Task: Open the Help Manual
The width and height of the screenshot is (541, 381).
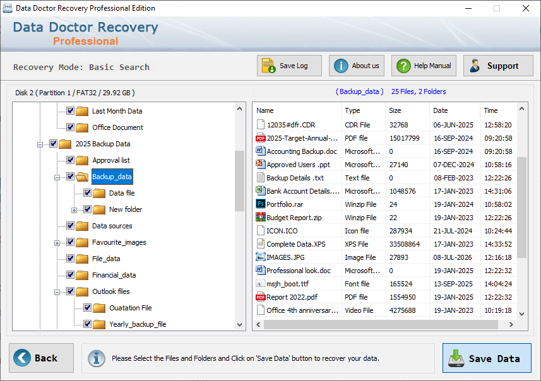Action: coord(424,66)
